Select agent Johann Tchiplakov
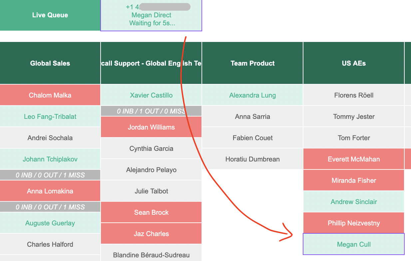 click(x=50, y=159)
